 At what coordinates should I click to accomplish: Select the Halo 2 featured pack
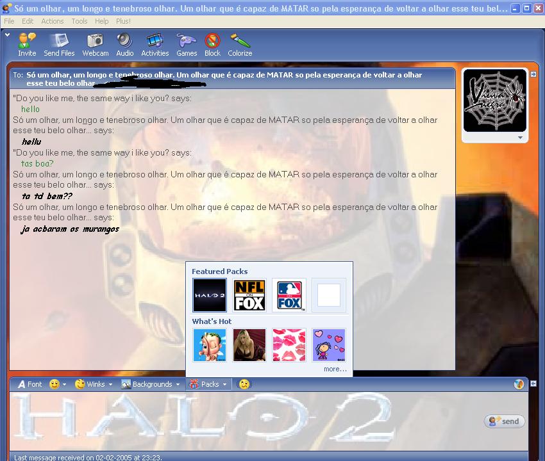[210, 295]
